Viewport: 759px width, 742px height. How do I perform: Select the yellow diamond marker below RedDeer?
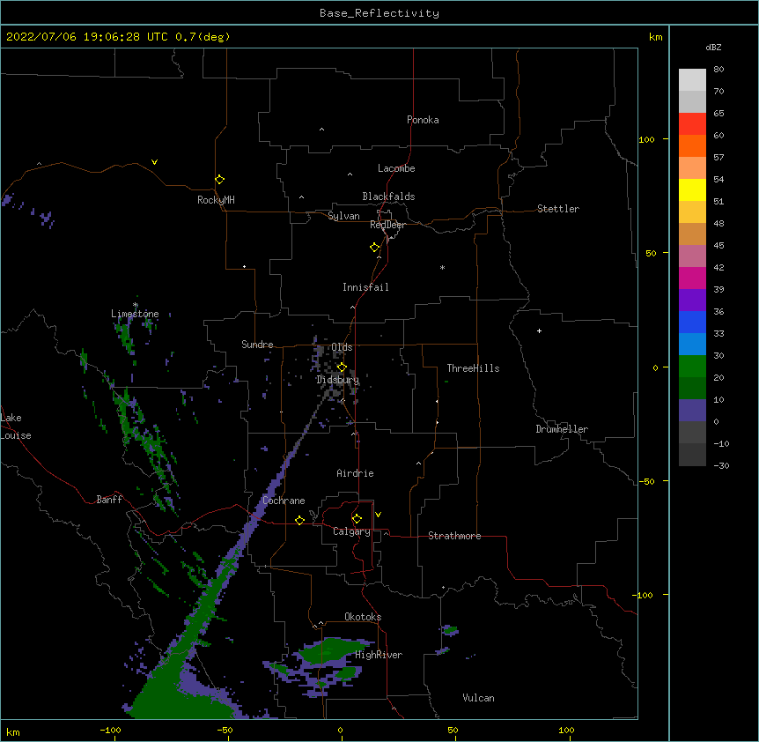tap(375, 248)
